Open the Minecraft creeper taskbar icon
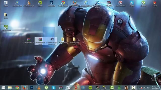Image resolution: width=161 pixels, height=90 pixels. coord(119,88)
